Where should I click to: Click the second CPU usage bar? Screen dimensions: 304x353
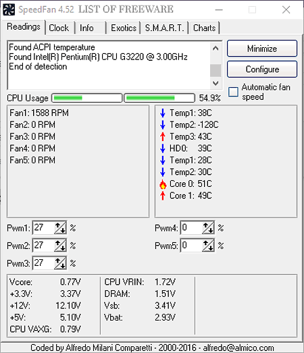click(x=159, y=98)
